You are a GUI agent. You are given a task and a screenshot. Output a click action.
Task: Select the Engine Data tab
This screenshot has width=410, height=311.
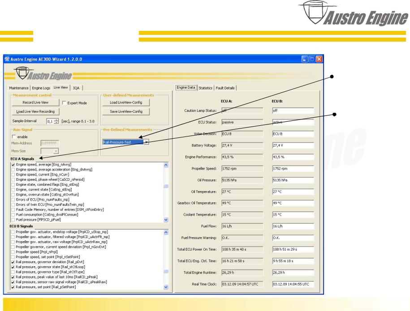click(186, 87)
